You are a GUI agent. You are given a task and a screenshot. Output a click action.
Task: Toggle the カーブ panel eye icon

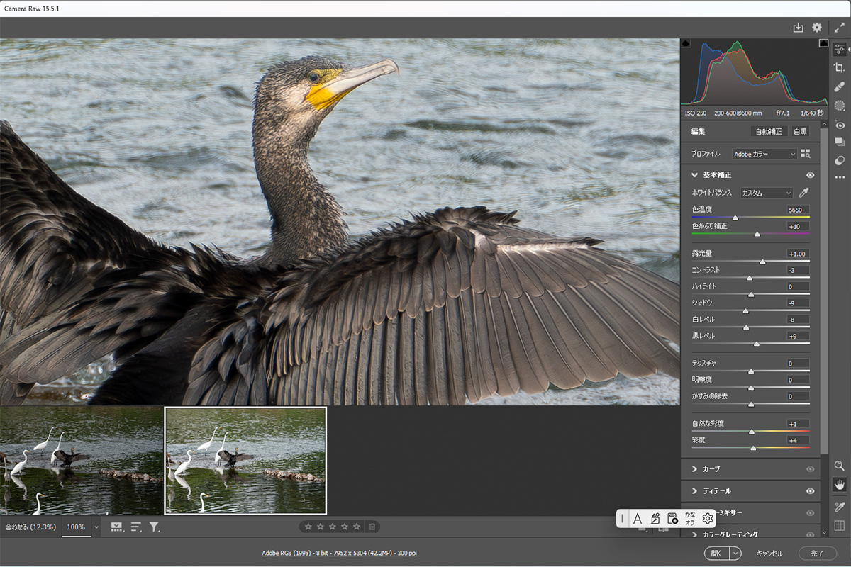(x=810, y=469)
